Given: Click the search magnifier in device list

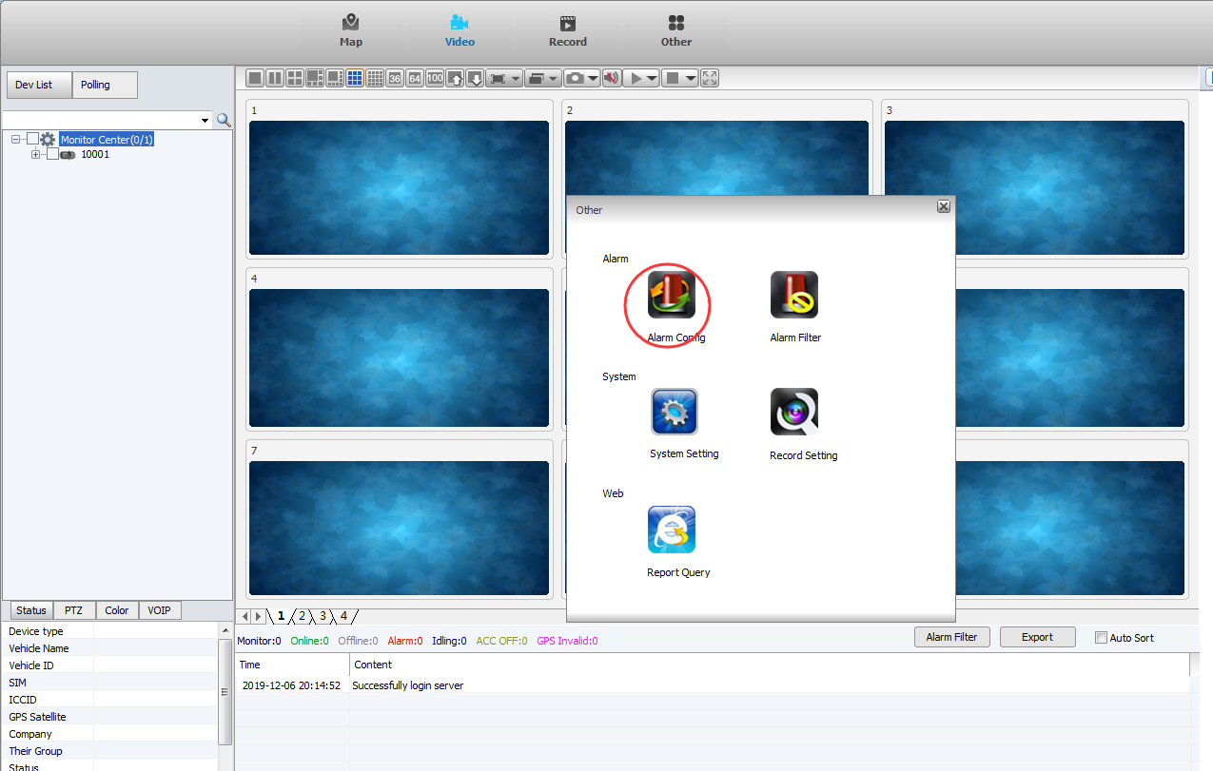Looking at the screenshot, I should (224, 120).
